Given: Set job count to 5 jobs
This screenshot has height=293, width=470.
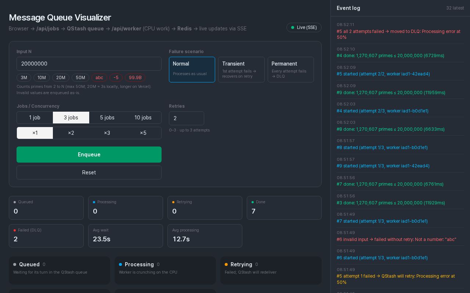Looking at the screenshot, I should (x=107, y=118).
